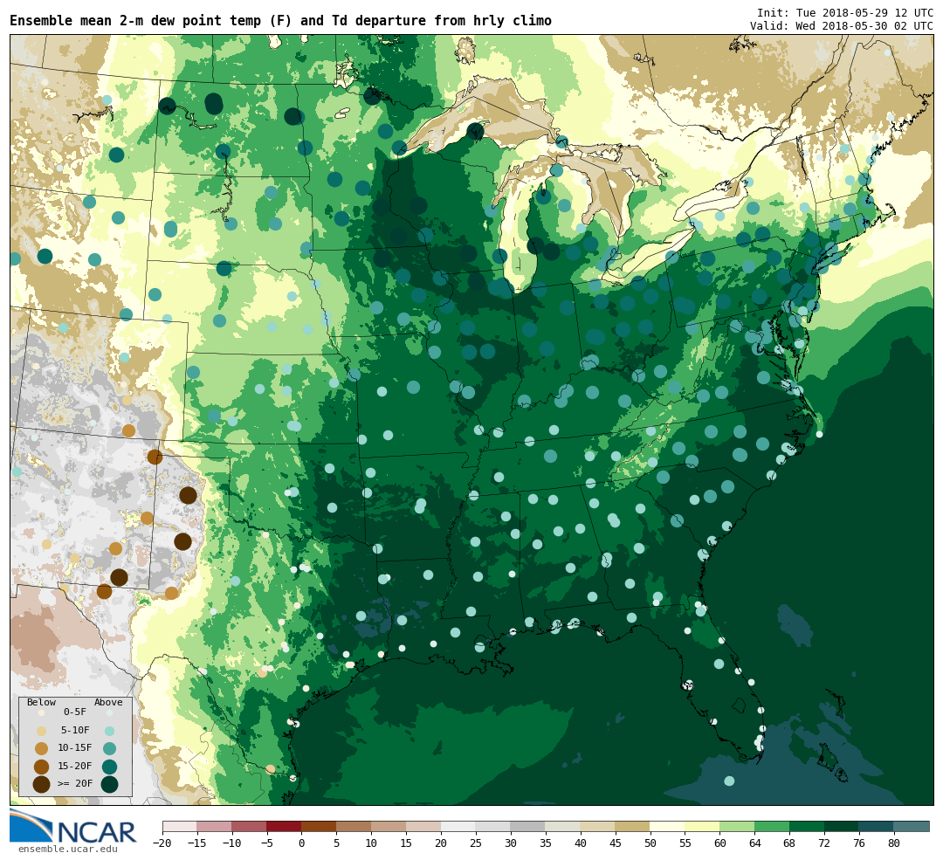Image resolution: width=943 pixels, height=860 pixels.
Task: Open the ensemble.ucar.edu link
Action: [67, 849]
